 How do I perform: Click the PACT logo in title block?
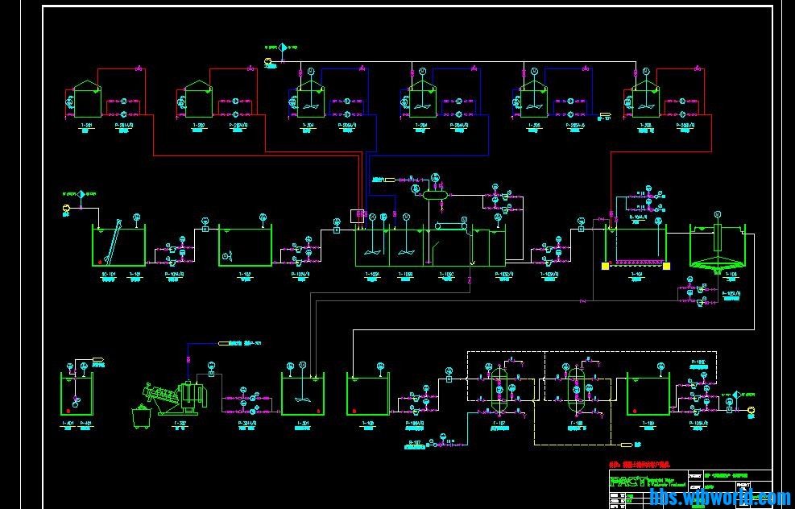(627, 482)
